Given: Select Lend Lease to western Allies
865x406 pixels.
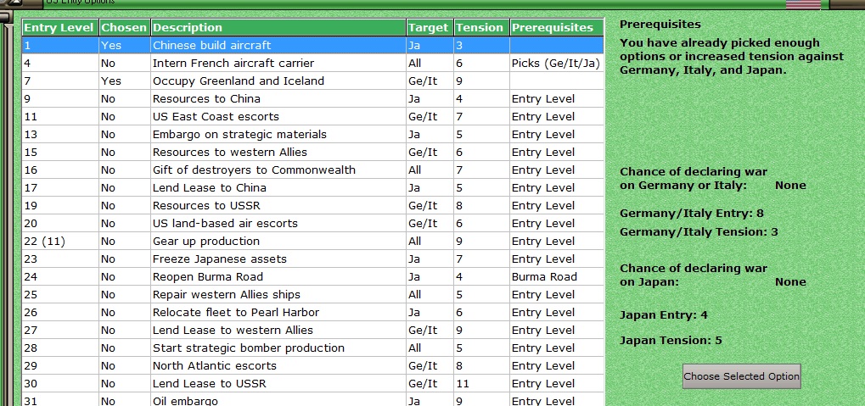Looking at the screenshot, I should click(x=312, y=330).
